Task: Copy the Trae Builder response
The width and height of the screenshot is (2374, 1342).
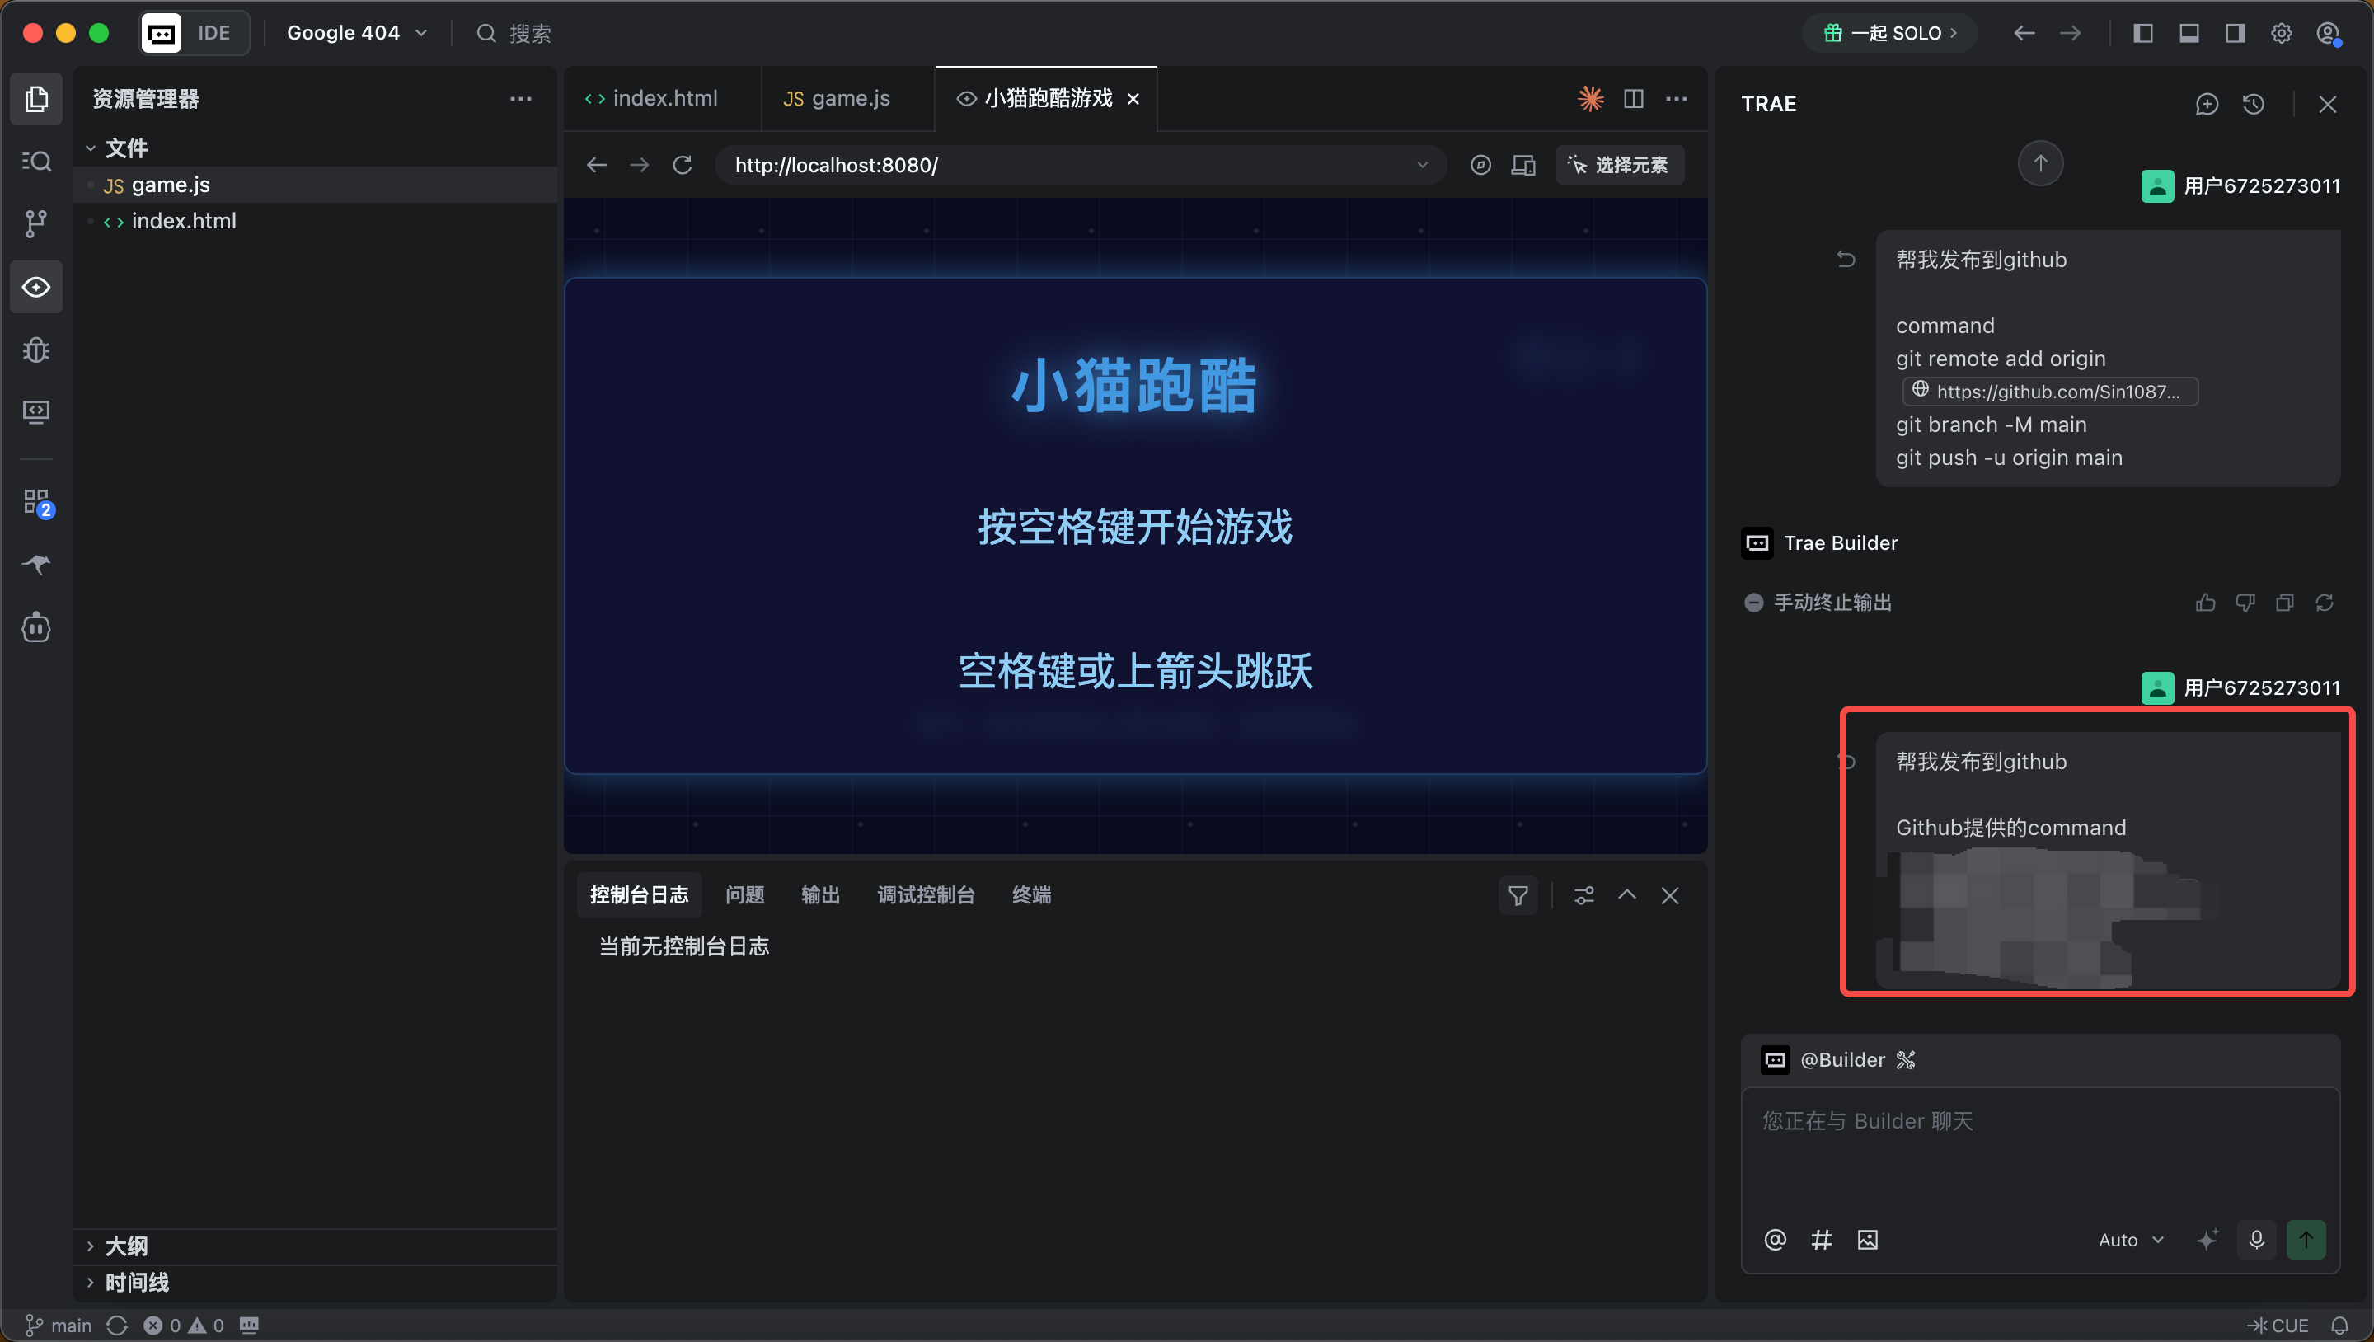Action: pyautogui.click(x=2285, y=603)
